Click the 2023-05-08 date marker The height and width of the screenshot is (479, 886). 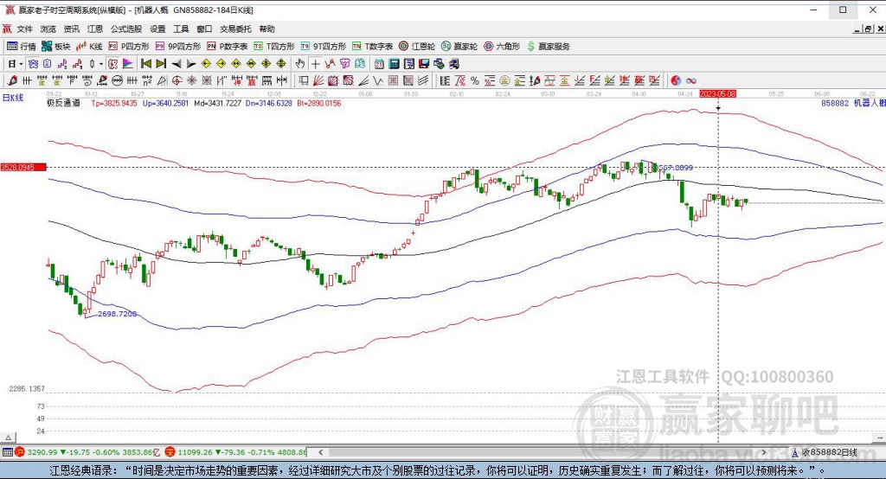[717, 93]
